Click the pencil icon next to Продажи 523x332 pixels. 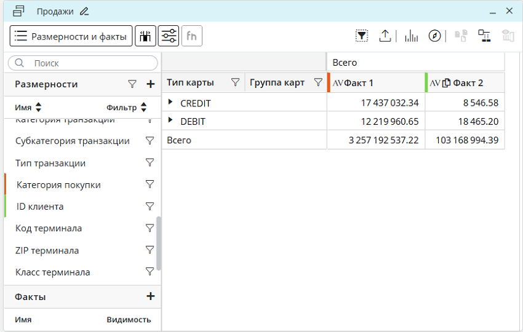pos(84,11)
